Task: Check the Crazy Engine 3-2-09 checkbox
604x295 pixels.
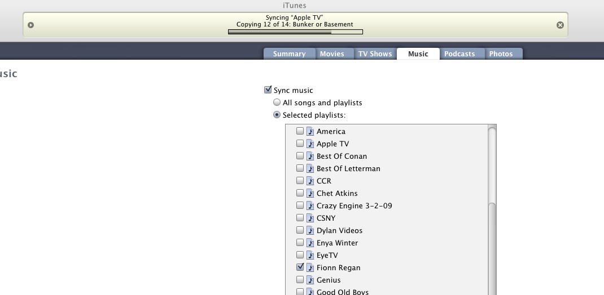Action: [300, 205]
